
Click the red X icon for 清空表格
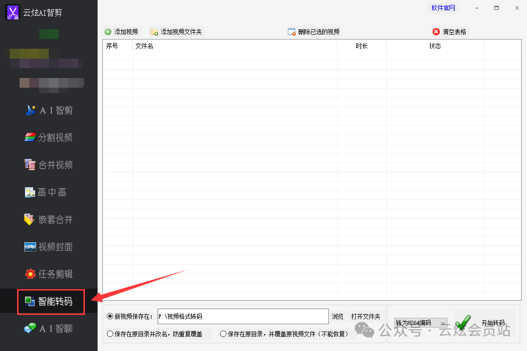[436, 32]
